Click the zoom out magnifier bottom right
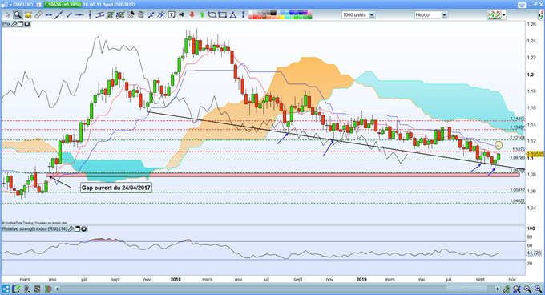 click(x=527, y=289)
